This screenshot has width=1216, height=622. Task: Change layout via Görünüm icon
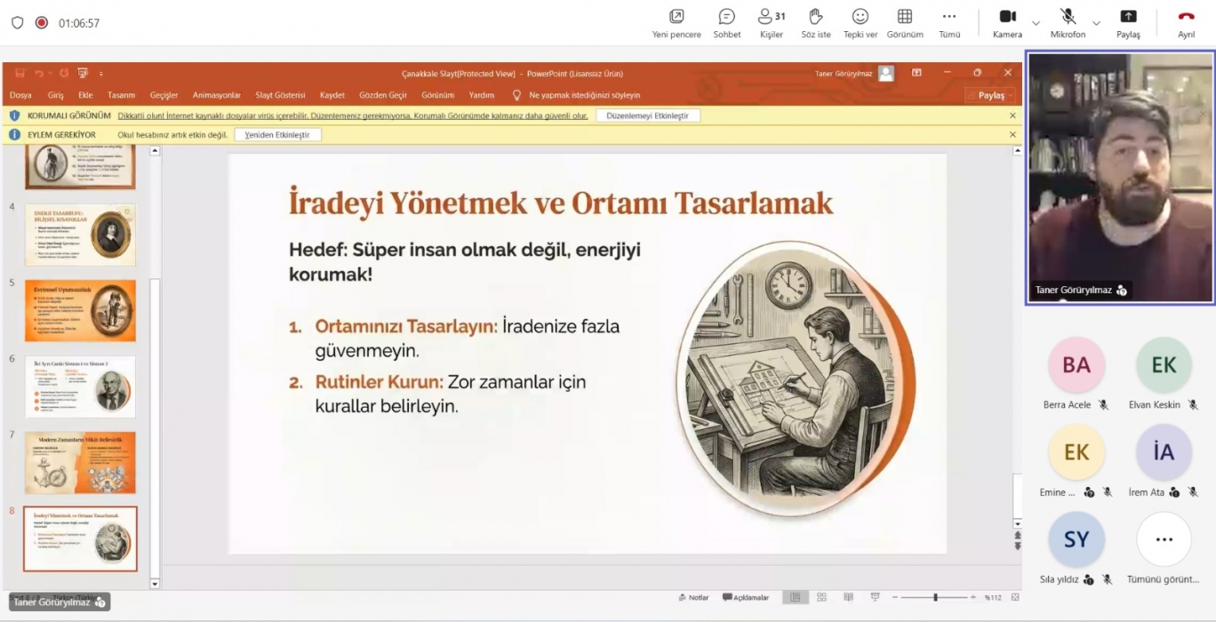(905, 17)
